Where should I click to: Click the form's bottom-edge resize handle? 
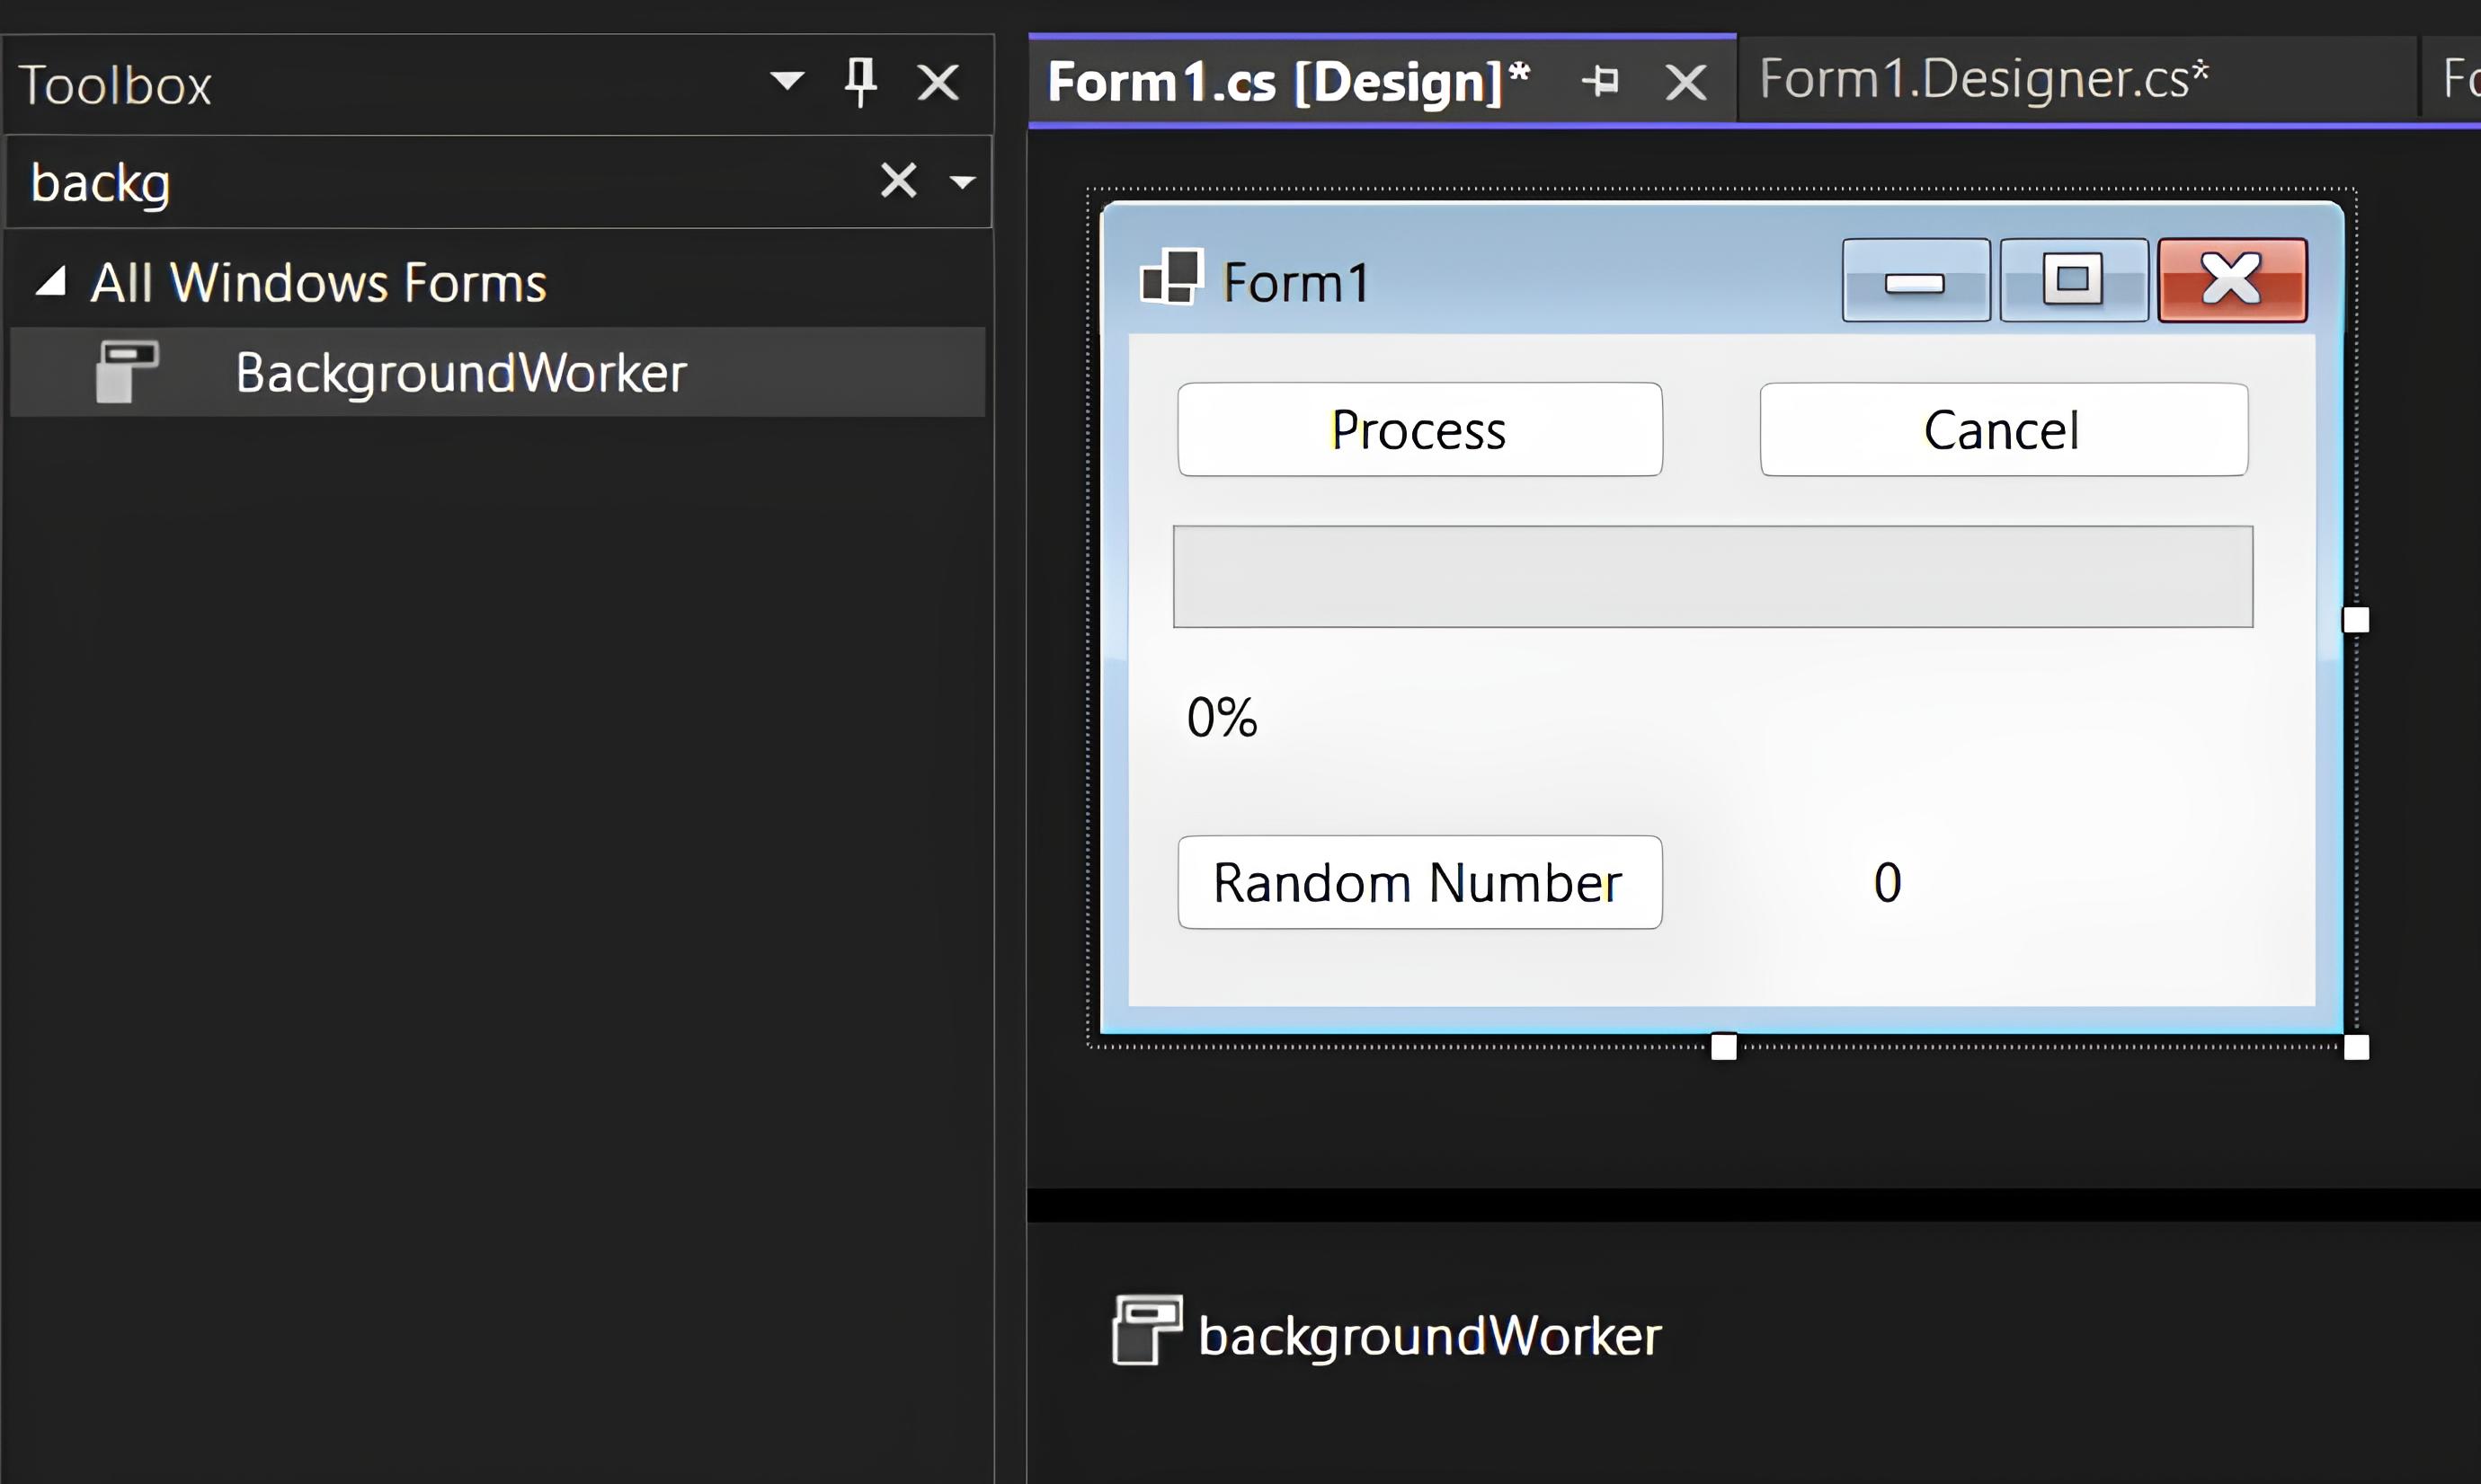pos(1724,1047)
